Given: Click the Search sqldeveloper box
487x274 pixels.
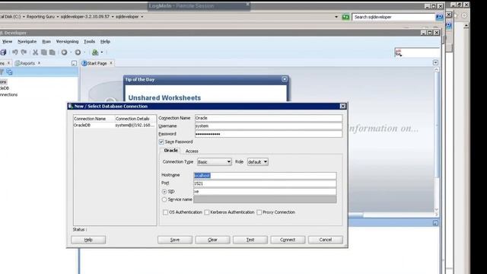Looking at the screenshot, I should 393,17.
